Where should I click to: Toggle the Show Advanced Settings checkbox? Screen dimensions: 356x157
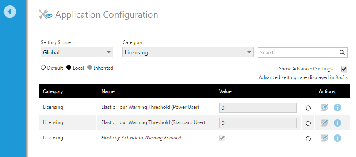point(344,69)
